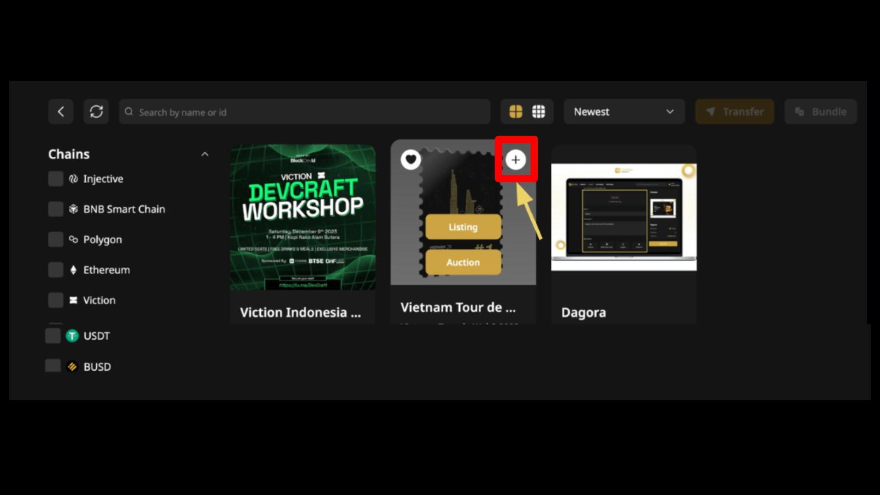The width and height of the screenshot is (880, 495).
Task: Click the Injective label text
Action: point(103,179)
